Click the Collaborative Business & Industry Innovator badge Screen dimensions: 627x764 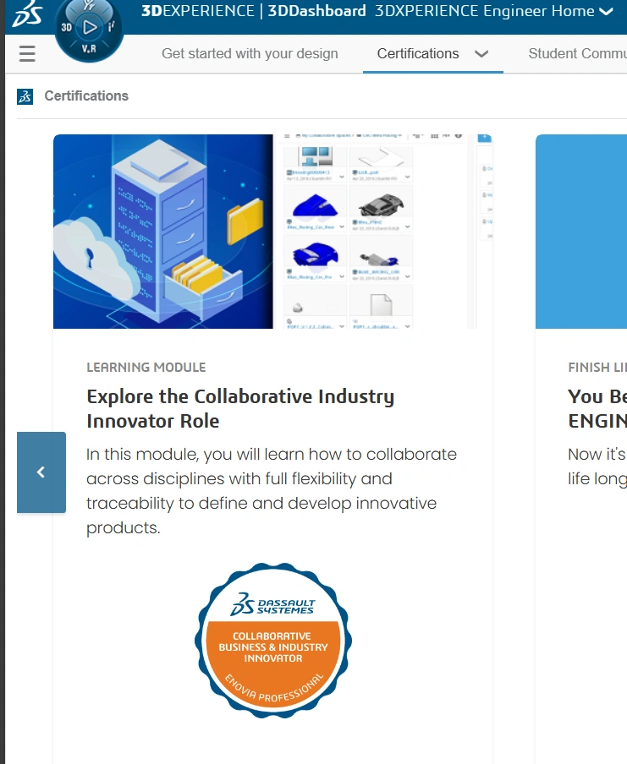coord(273,641)
